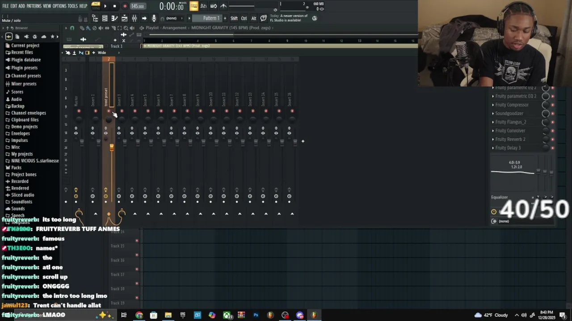Open the EDIT menu
The image size is (572, 321).
click(x=14, y=6)
